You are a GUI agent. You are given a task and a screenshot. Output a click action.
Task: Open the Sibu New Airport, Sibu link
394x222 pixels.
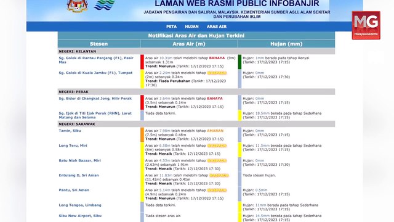coord(80,216)
